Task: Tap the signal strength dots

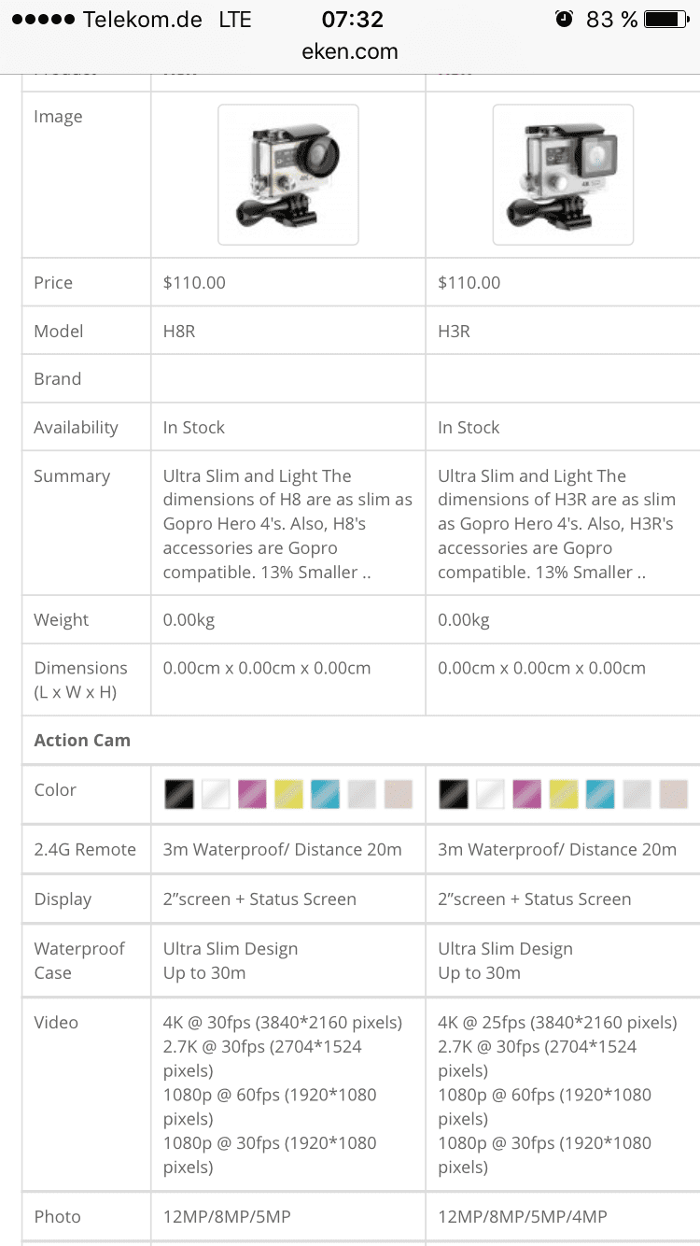Action: coord(41,20)
